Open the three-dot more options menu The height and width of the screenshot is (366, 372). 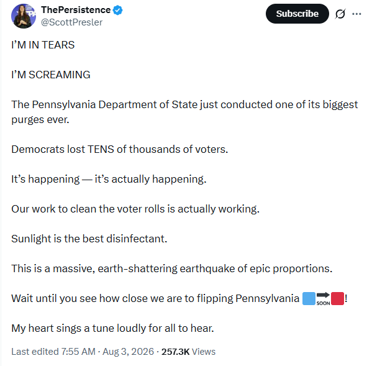pyautogui.click(x=356, y=14)
